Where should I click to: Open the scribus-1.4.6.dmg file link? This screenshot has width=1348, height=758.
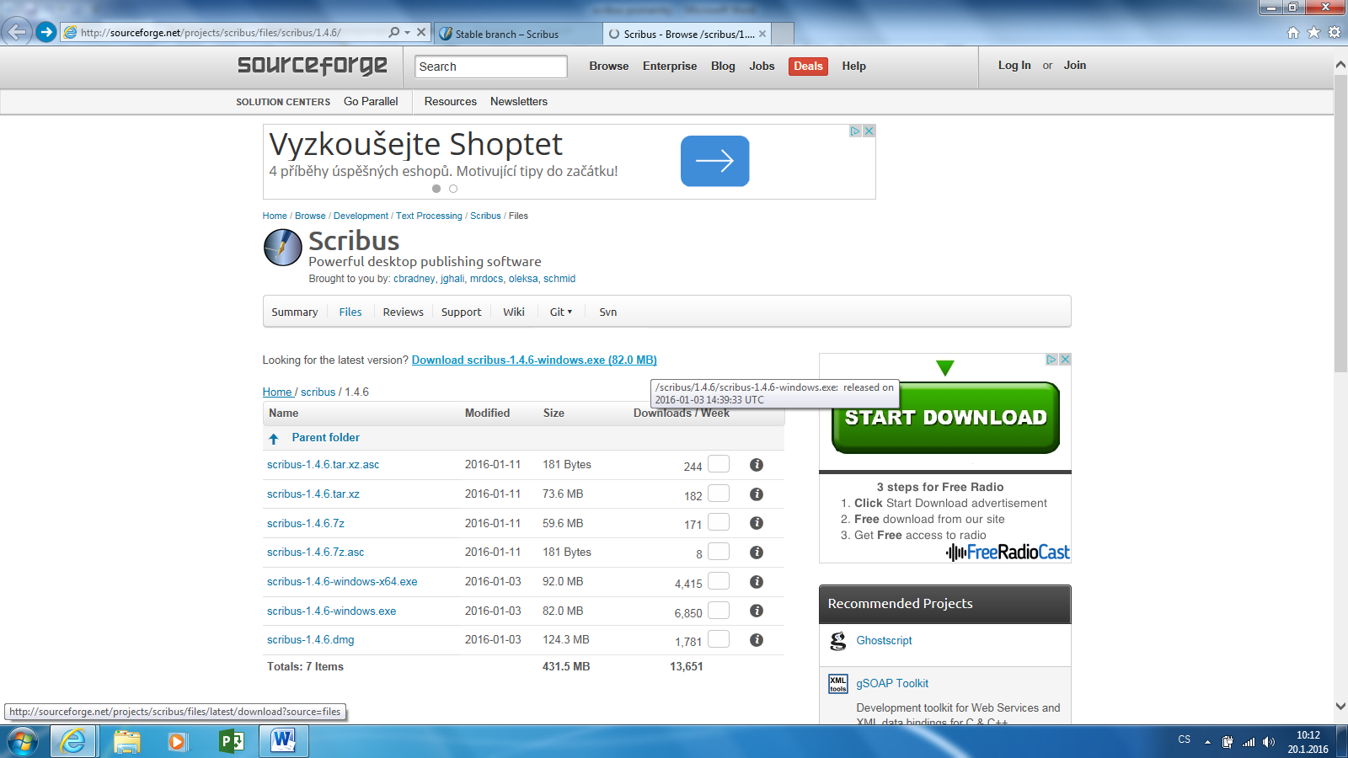point(310,640)
